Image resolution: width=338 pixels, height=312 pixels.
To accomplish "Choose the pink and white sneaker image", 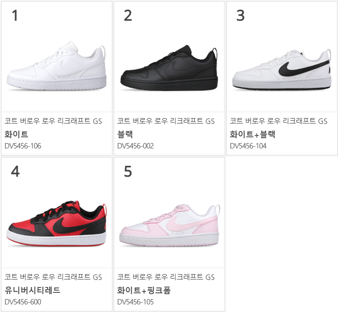I will (x=169, y=225).
